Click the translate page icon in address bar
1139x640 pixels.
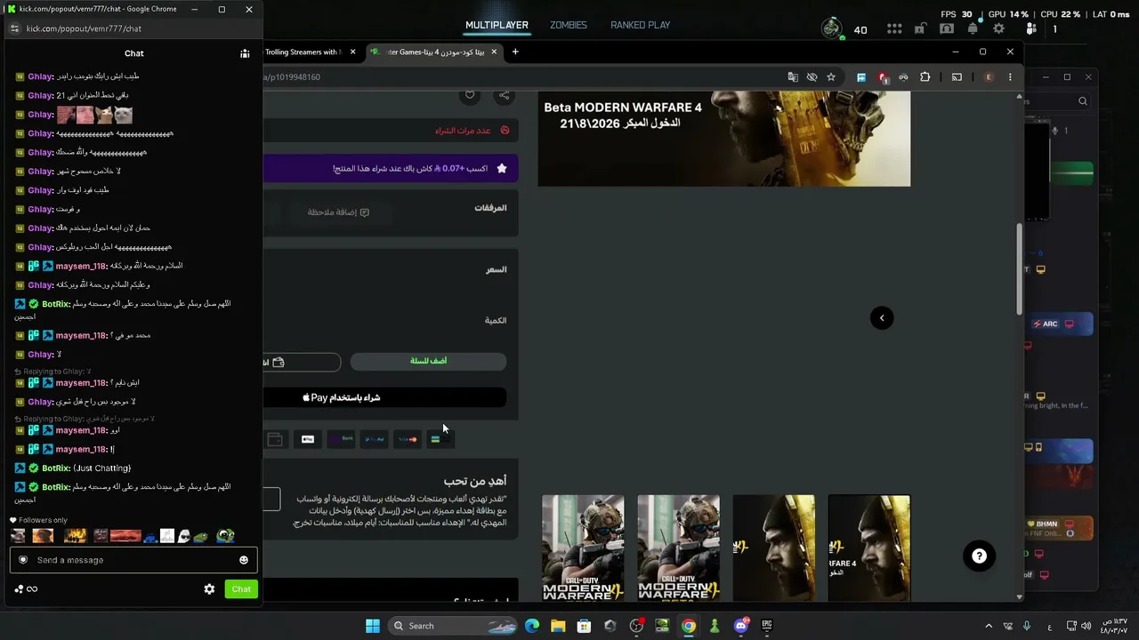(792, 77)
